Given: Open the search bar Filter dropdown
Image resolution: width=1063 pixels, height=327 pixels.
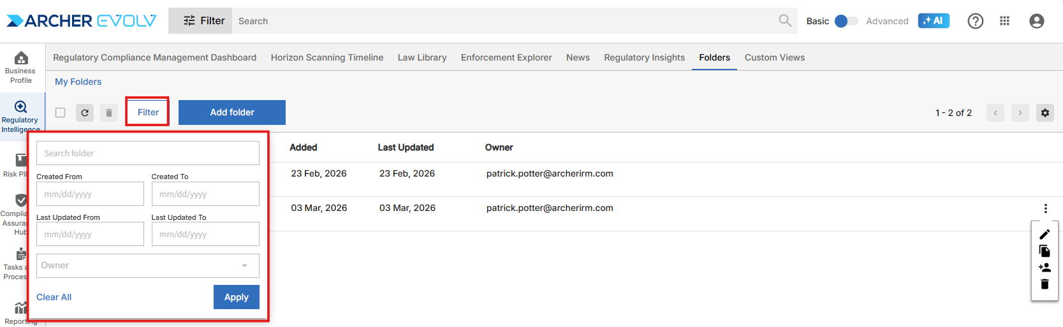Looking at the screenshot, I should tap(201, 21).
